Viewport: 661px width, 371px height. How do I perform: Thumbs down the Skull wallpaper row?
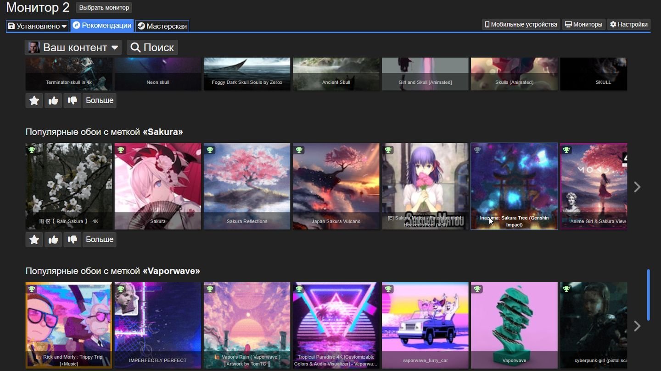pos(72,100)
